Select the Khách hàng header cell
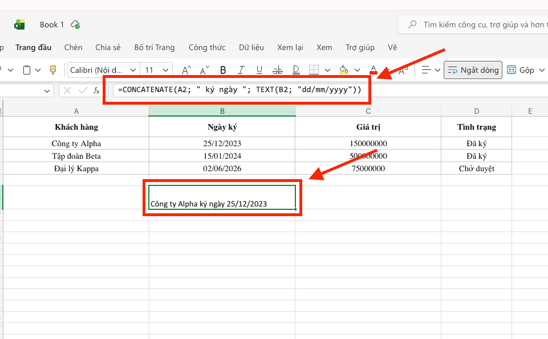Image resolution: width=548 pixels, height=339 pixels. [76, 127]
